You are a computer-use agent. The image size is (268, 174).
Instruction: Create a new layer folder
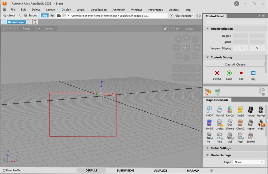point(35,22)
